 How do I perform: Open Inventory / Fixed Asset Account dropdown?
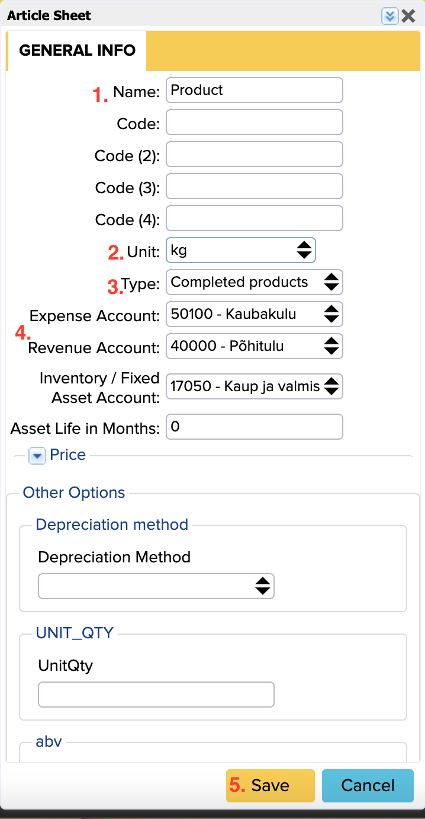tap(254, 386)
